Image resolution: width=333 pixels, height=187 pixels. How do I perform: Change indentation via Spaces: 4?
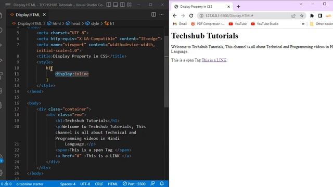[x=68, y=184]
